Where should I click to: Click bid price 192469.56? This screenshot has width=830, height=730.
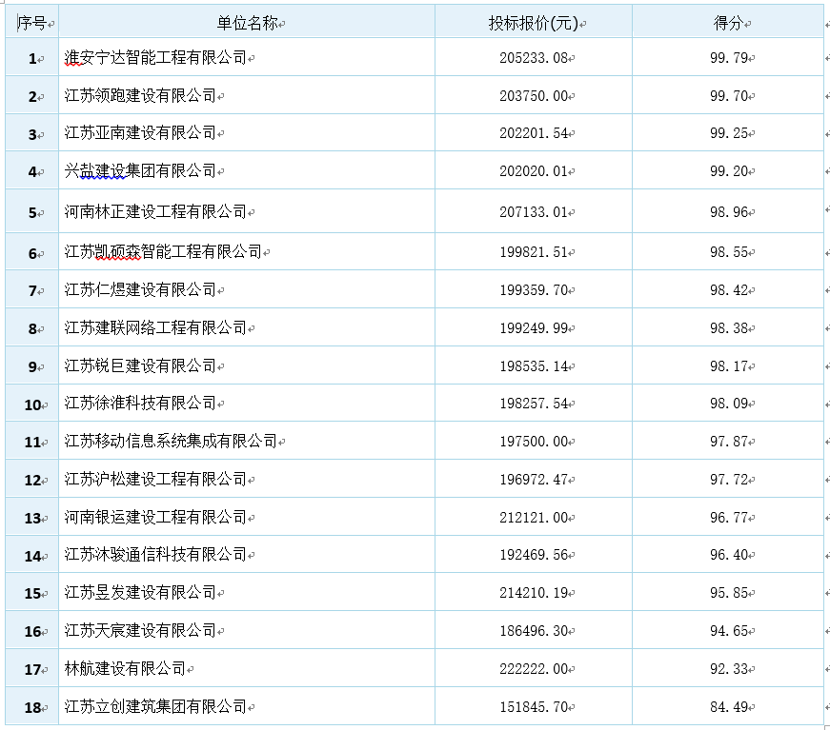tap(534, 555)
